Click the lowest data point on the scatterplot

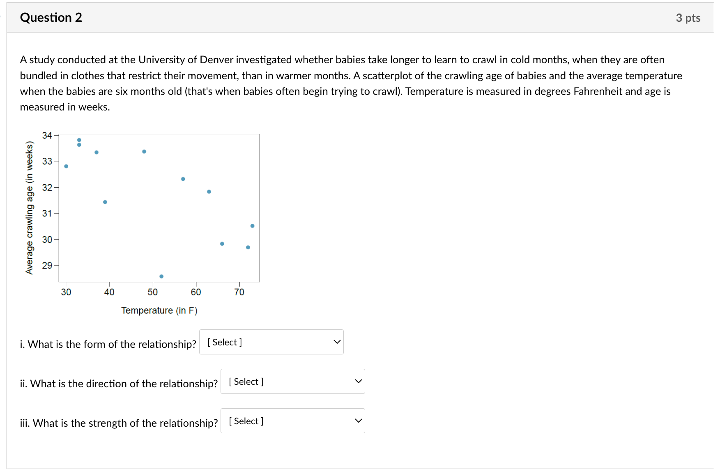tap(161, 276)
